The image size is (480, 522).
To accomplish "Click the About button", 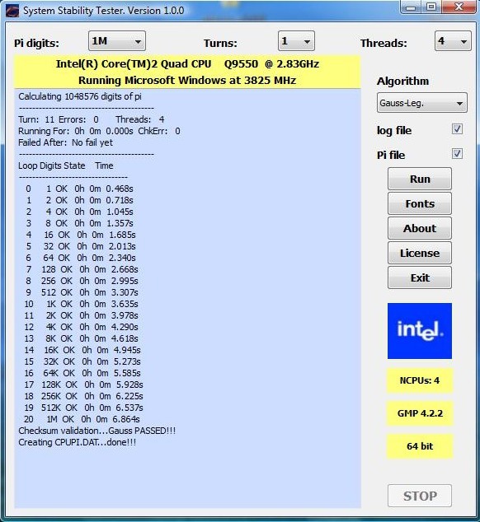I will tap(420, 228).
